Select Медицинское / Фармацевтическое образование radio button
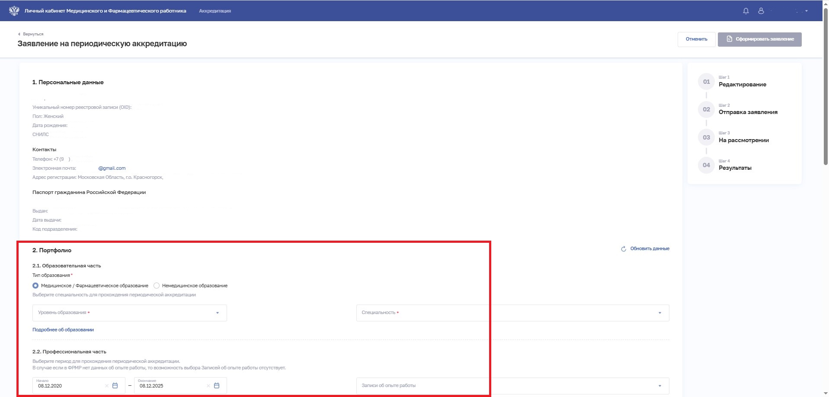The width and height of the screenshot is (829, 397). [x=35, y=286]
